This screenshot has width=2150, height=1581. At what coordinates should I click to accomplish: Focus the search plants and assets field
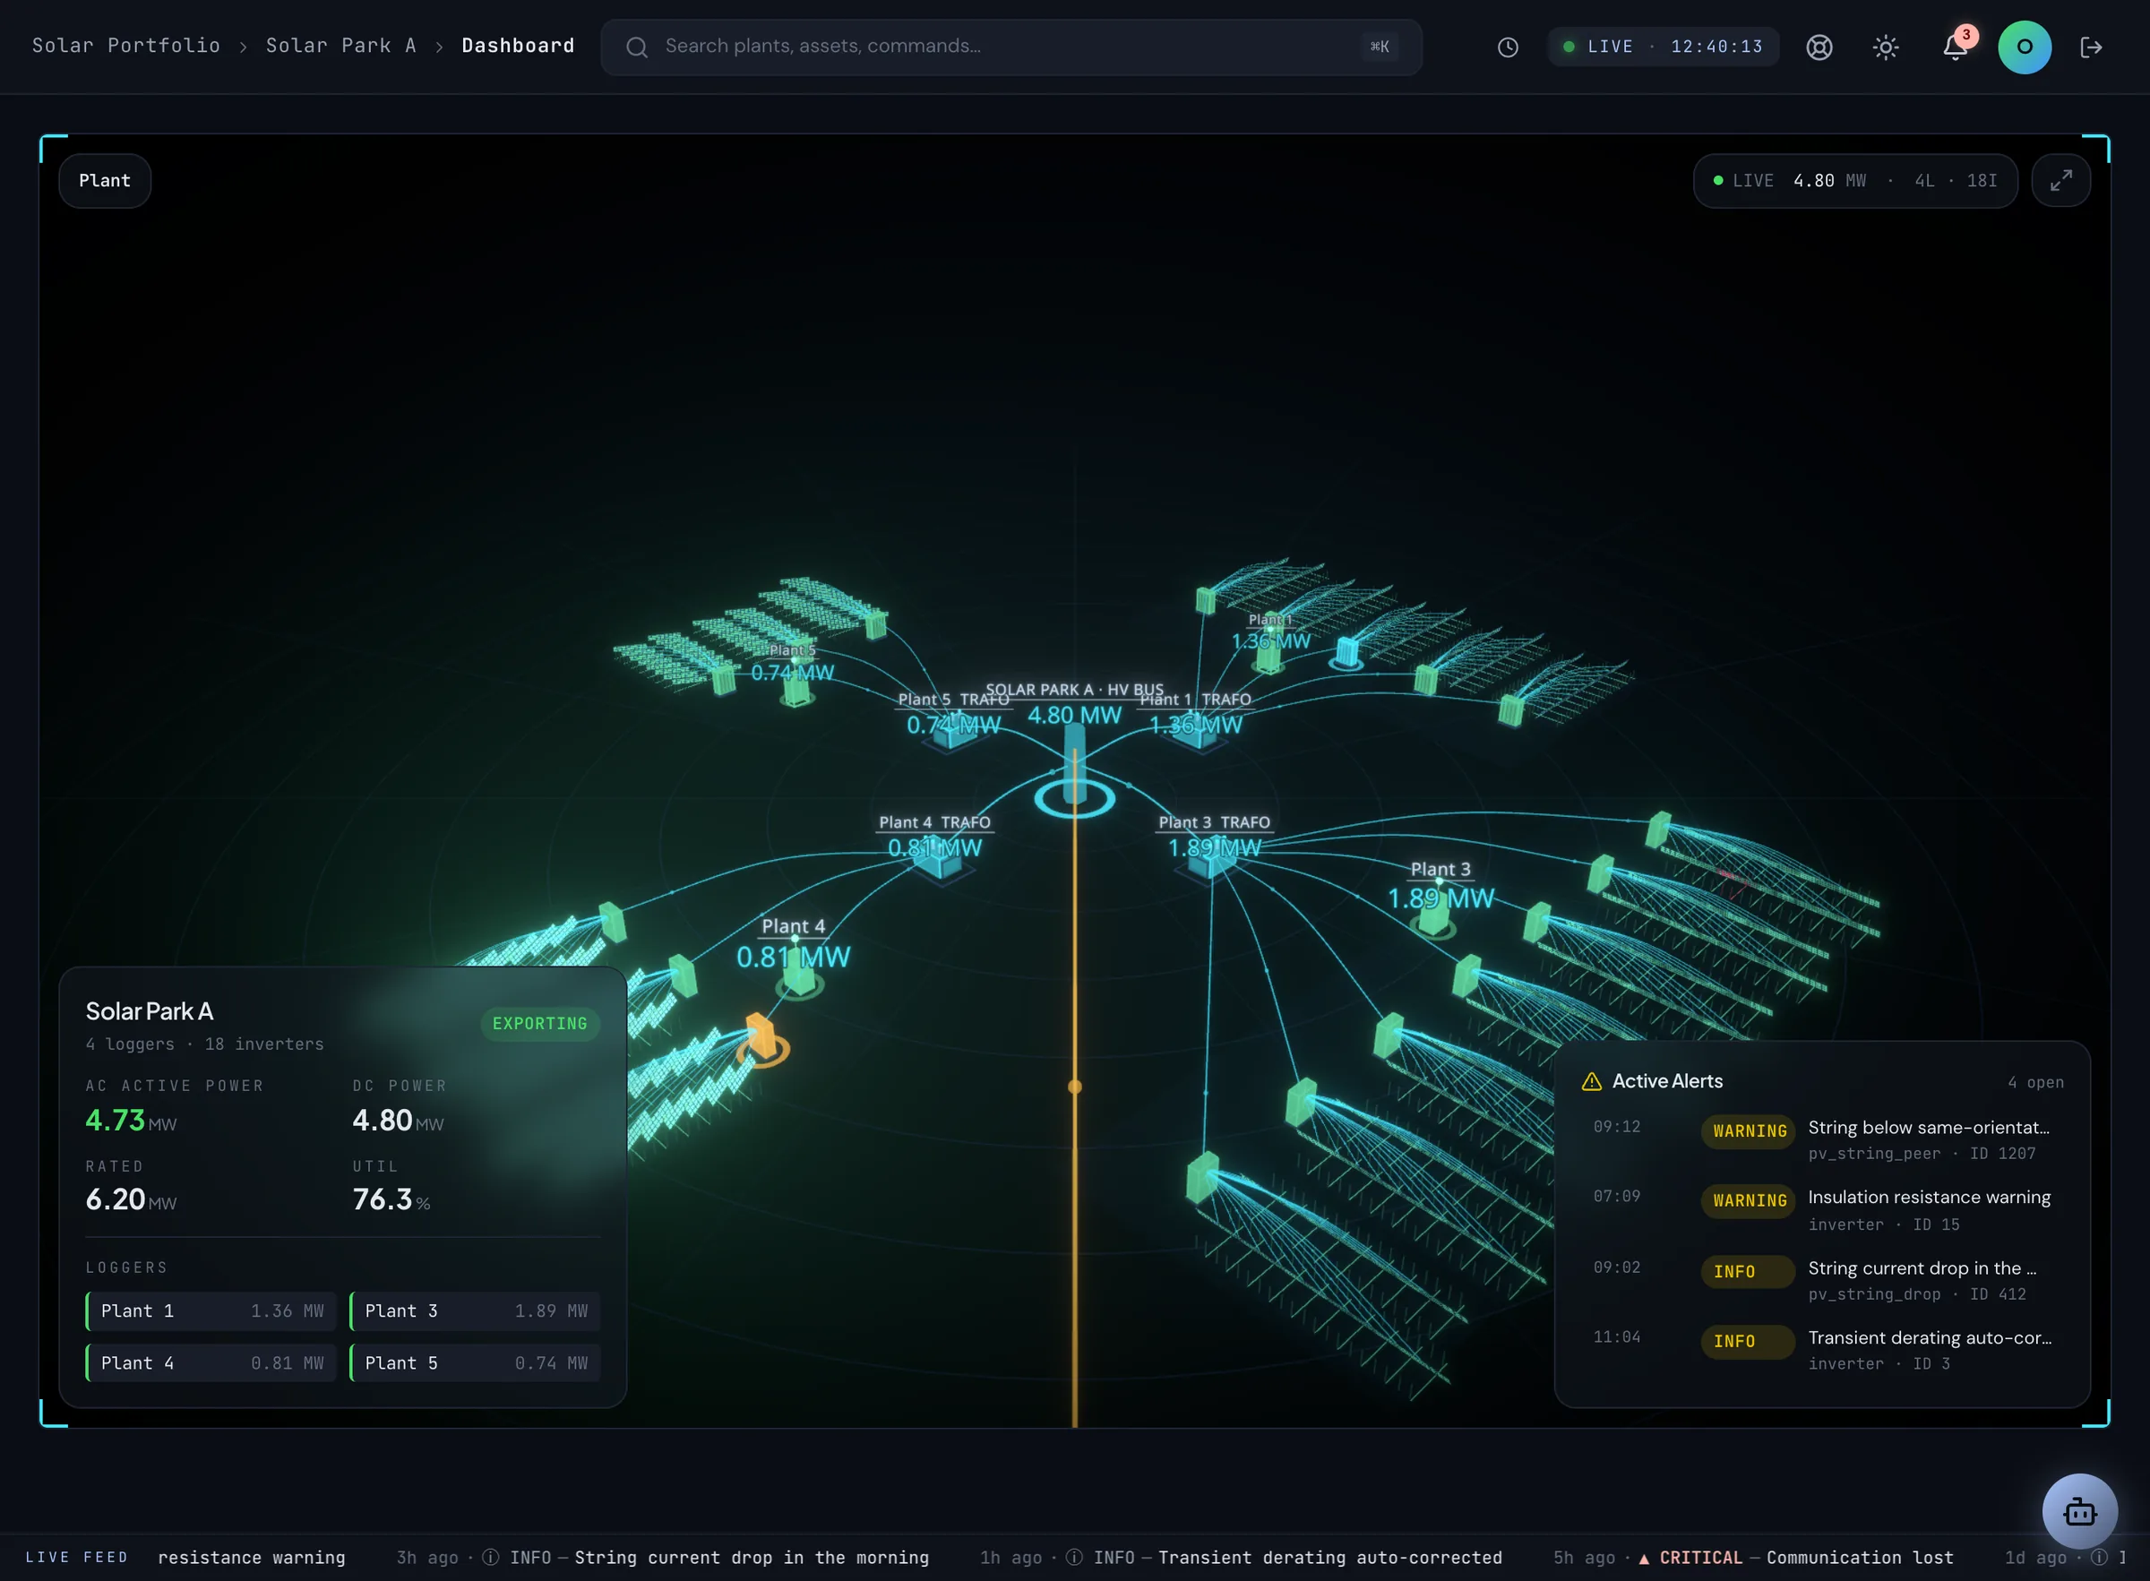tap(1010, 47)
